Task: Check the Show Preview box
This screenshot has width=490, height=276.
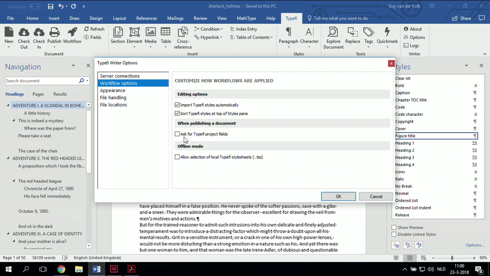Action: pos(394,227)
